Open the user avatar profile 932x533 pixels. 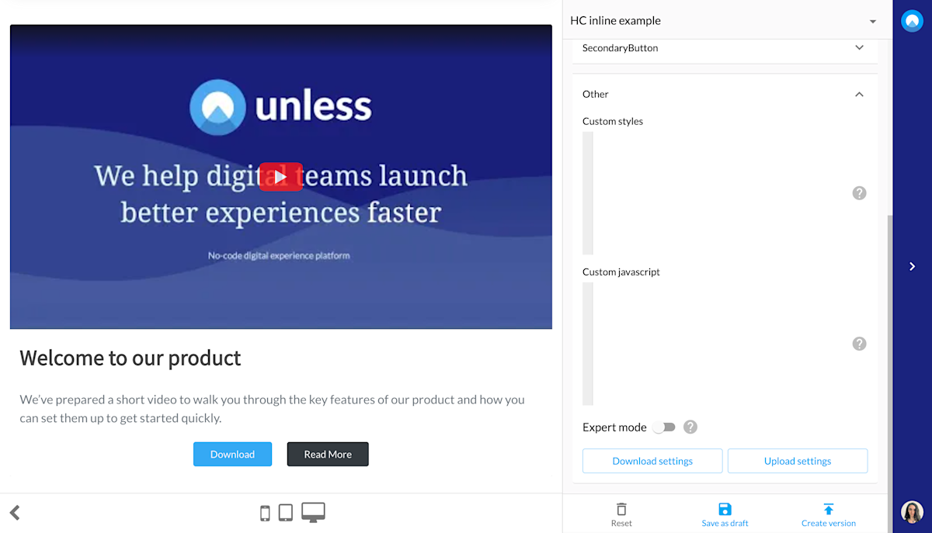(912, 512)
